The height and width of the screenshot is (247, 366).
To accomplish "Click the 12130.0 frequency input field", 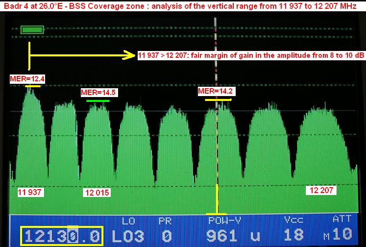I will (61, 236).
